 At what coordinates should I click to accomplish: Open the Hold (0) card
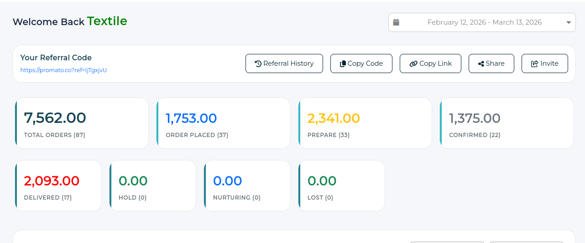(153, 185)
